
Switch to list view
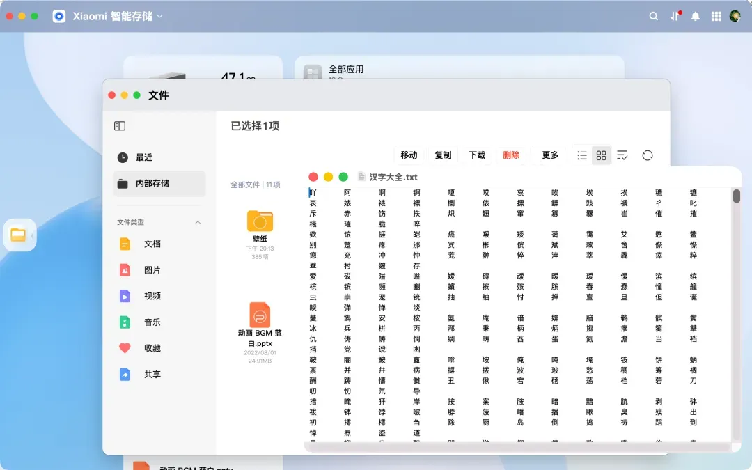(x=582, y=155)
